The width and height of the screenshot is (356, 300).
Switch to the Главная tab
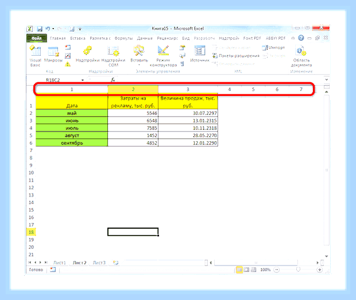57,38
